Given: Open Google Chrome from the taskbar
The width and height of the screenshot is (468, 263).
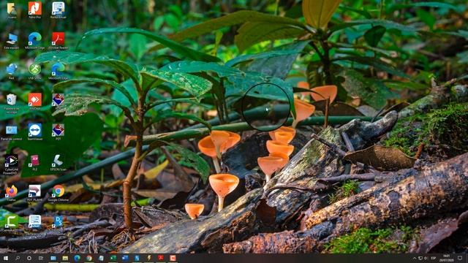Looking at the screenshot, I should coord(89,258).
